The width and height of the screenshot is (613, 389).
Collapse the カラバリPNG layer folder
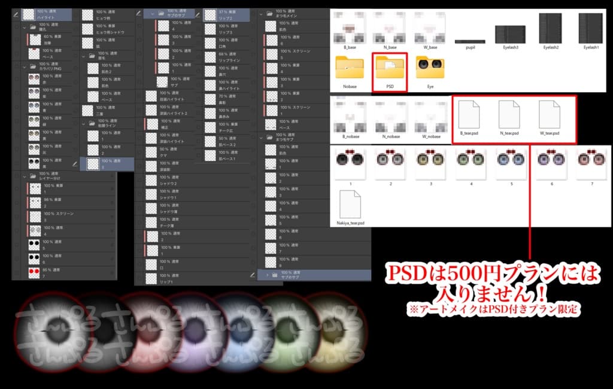pyautogui.click(x=25, y=67)
